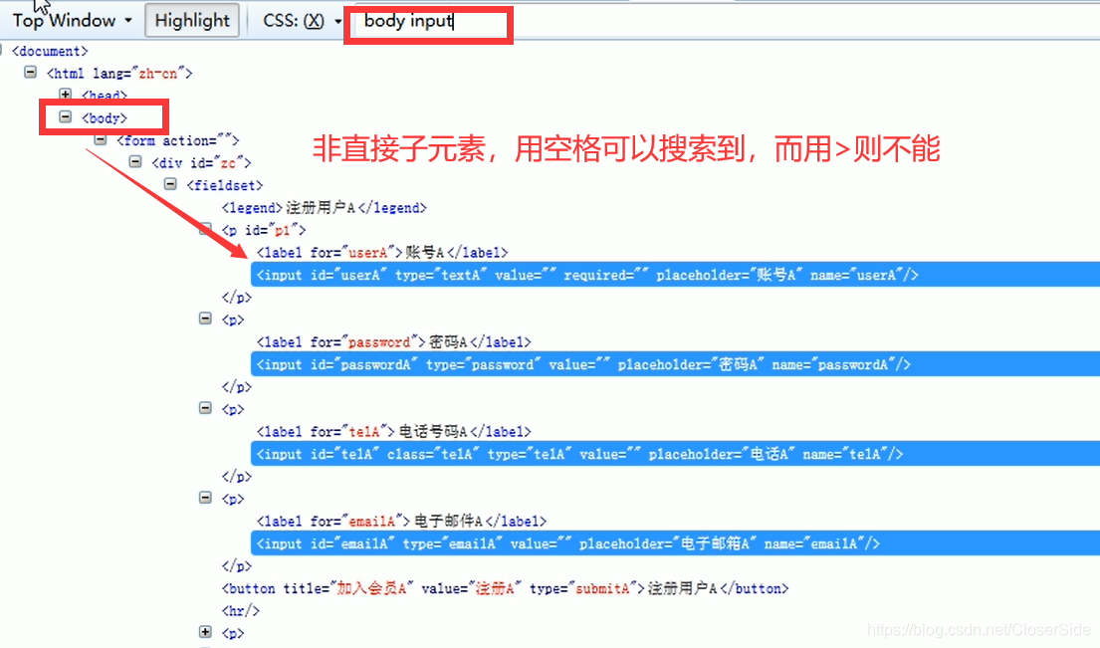Select the form action tag

[x=178, y=140]
